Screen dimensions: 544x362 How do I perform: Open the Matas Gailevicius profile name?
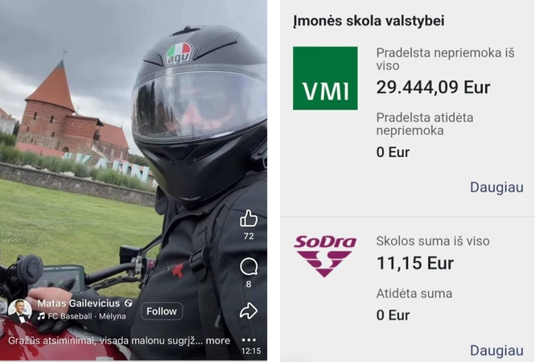pos(79,303)
